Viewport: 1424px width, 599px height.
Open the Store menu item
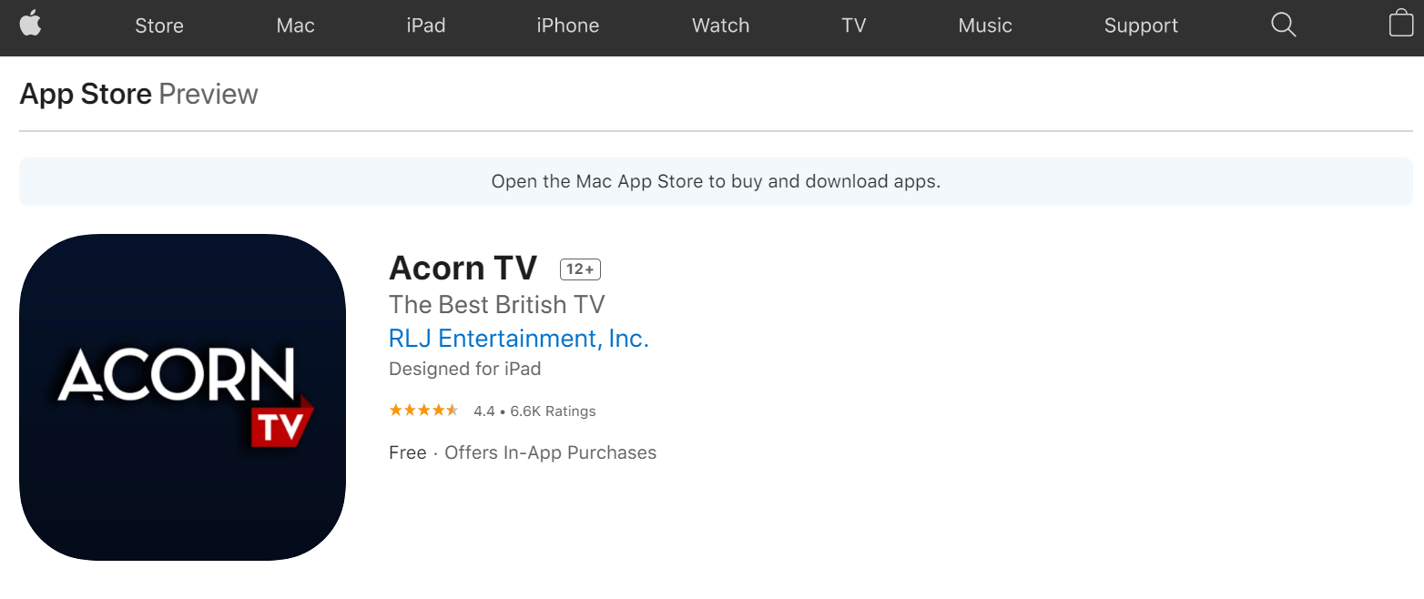click(x=159, y=25)
